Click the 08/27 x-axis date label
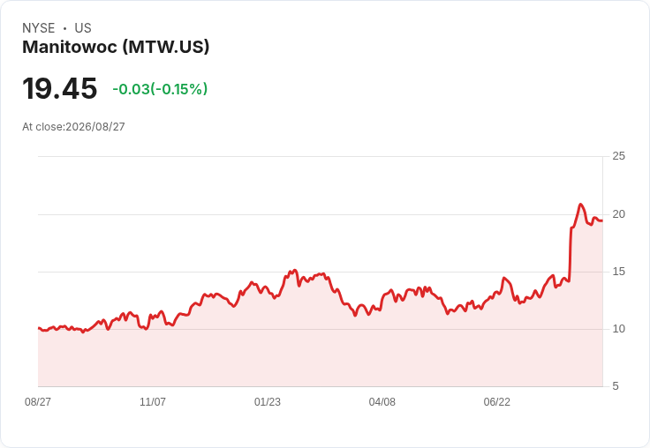This screenshot has width=650, height=448. pos(38,401)
